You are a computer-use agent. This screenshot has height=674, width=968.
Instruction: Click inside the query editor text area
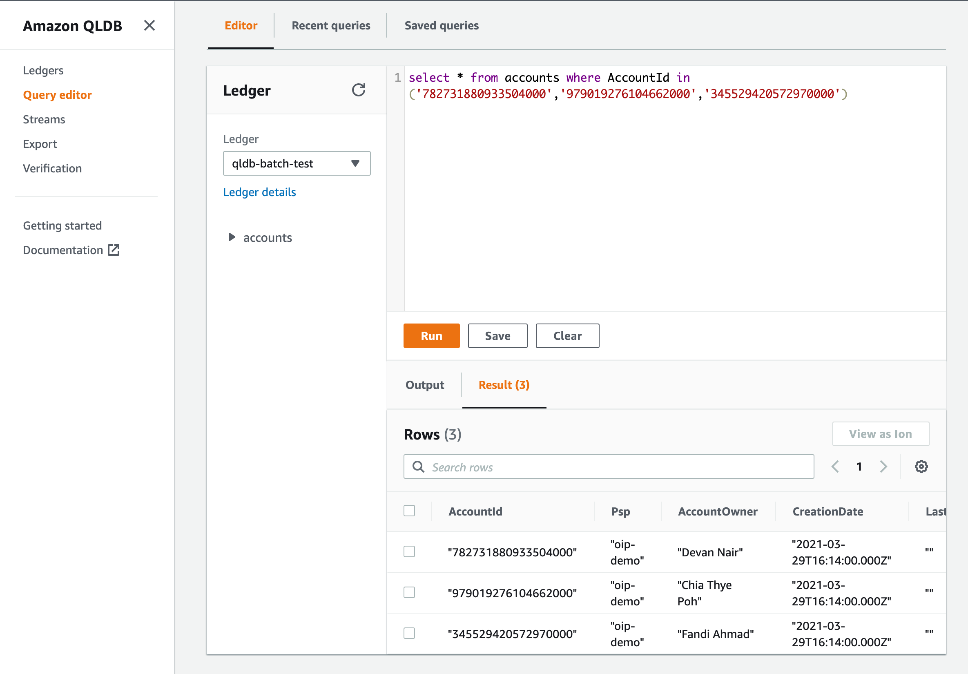(675, 189)
